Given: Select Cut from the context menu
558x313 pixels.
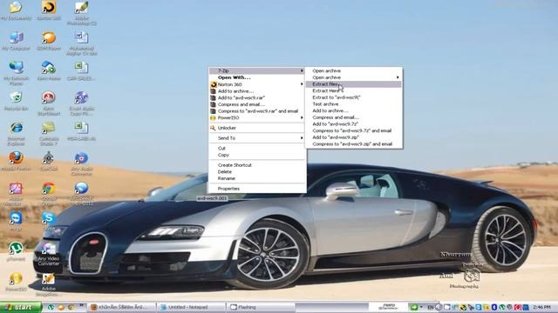Looking at the screenshot, I should click(x=257, y=148).
